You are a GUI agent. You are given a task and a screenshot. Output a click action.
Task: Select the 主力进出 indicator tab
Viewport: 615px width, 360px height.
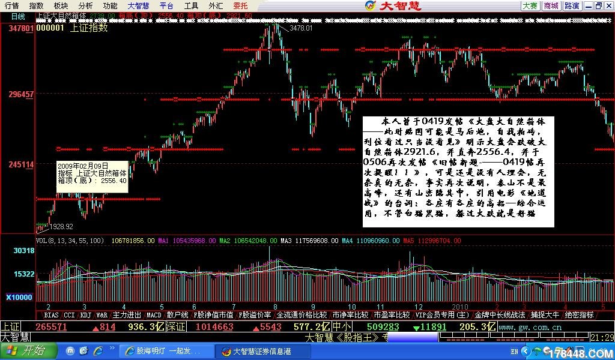[127, 314]
